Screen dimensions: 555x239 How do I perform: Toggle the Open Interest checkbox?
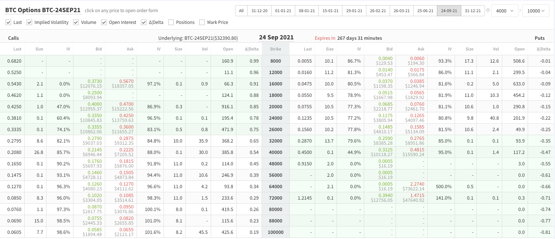[104, 22]
